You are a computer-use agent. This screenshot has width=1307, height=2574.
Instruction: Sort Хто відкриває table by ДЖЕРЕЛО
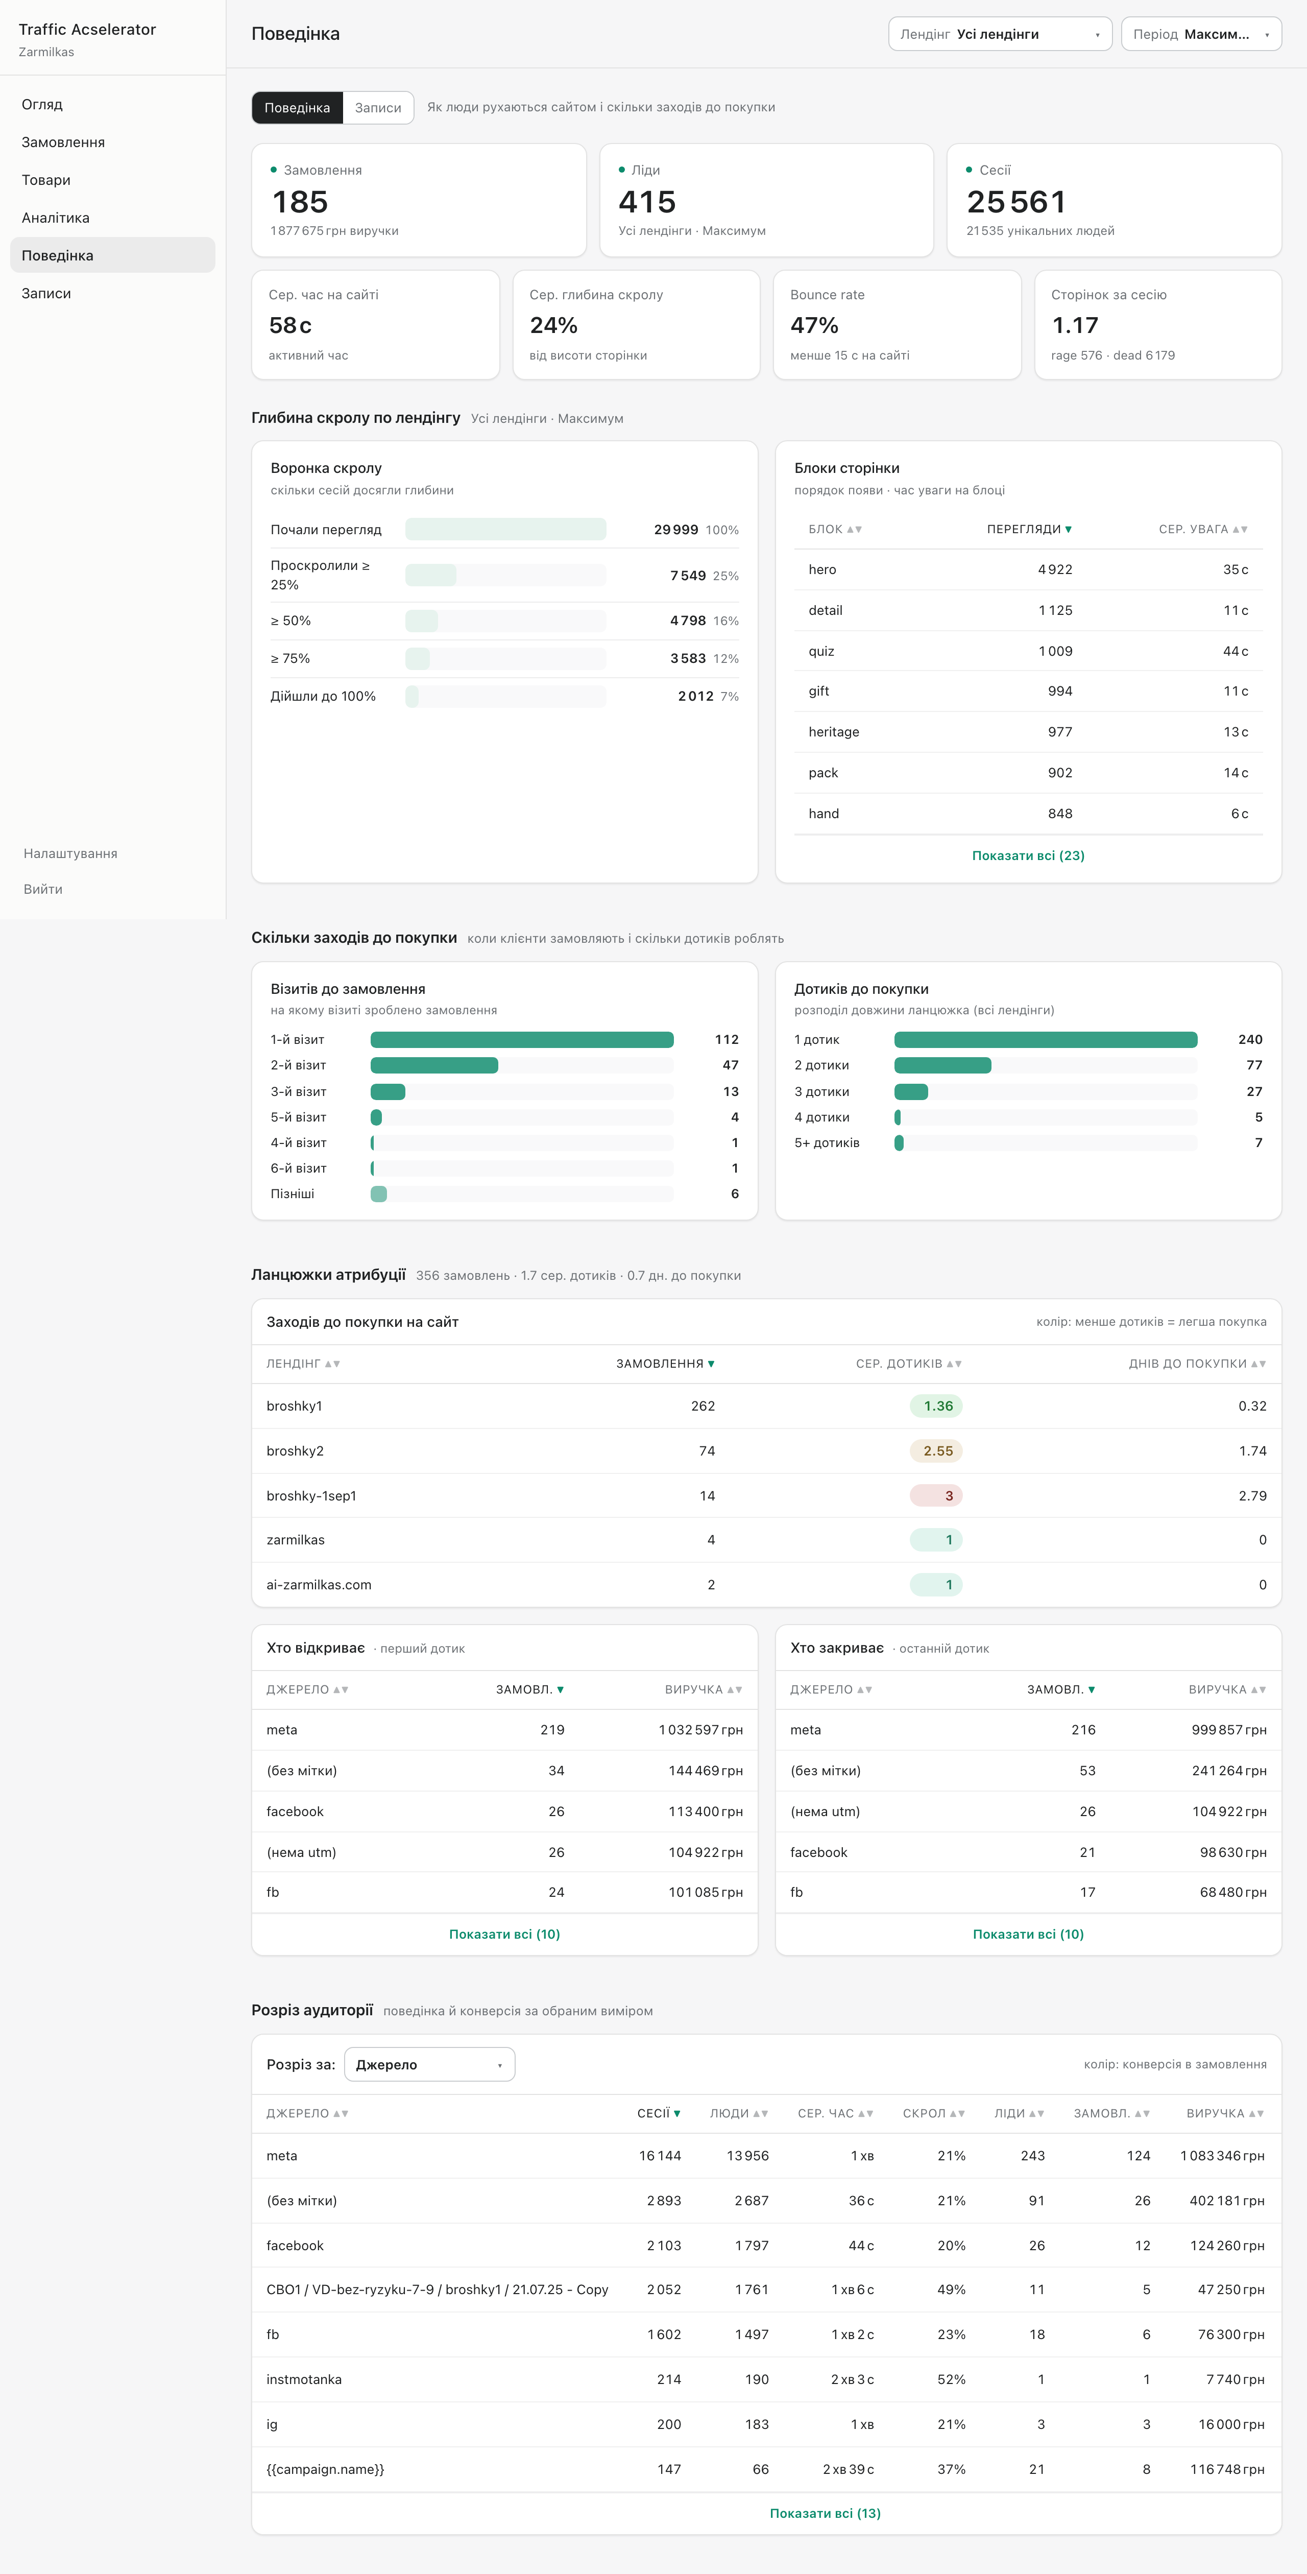click(x=308, y=1689)
